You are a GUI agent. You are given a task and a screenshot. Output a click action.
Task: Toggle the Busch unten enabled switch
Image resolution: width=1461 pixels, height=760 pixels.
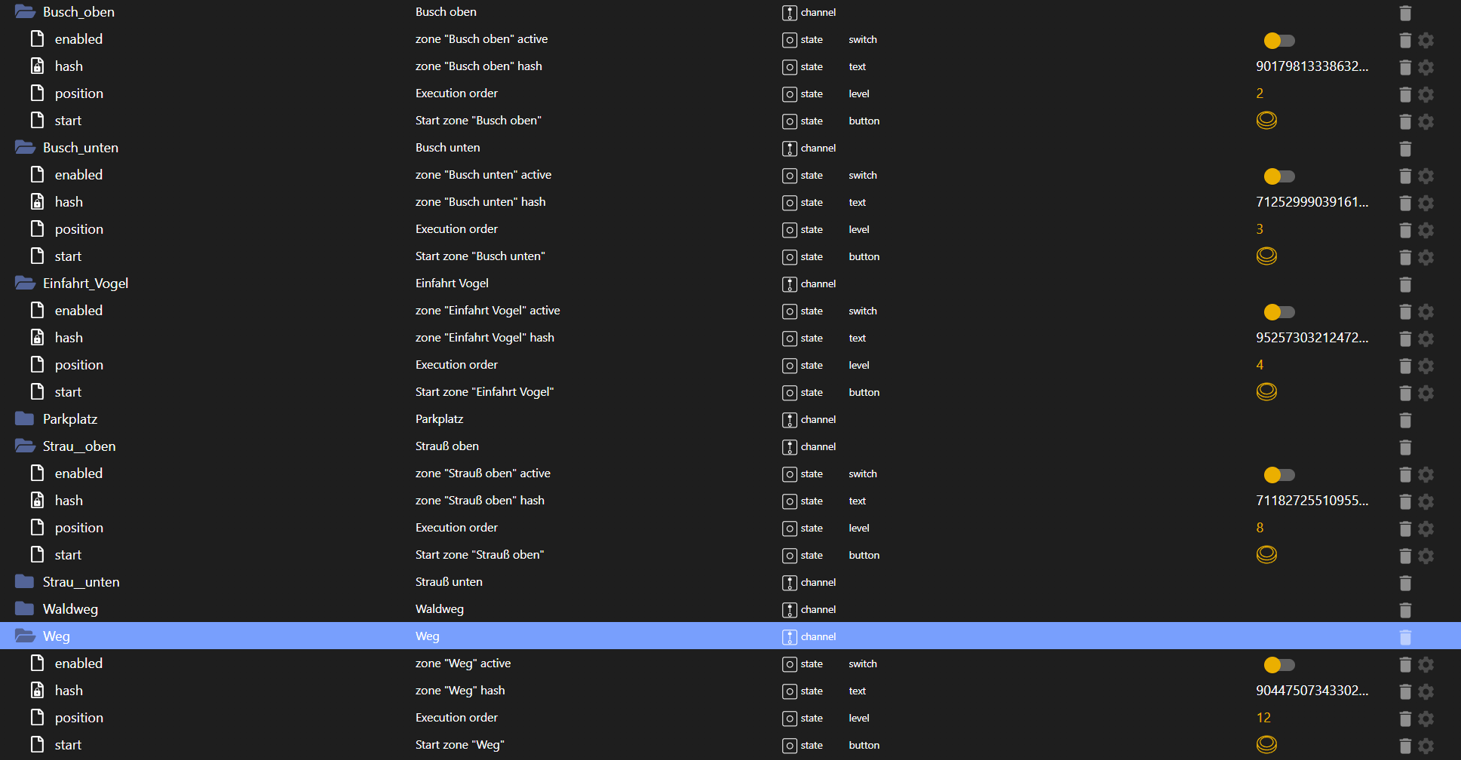coord(1278,176)
